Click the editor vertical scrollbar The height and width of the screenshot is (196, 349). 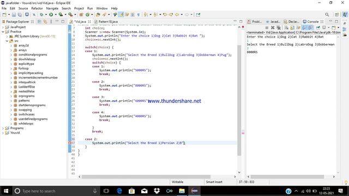pos(239,100)
